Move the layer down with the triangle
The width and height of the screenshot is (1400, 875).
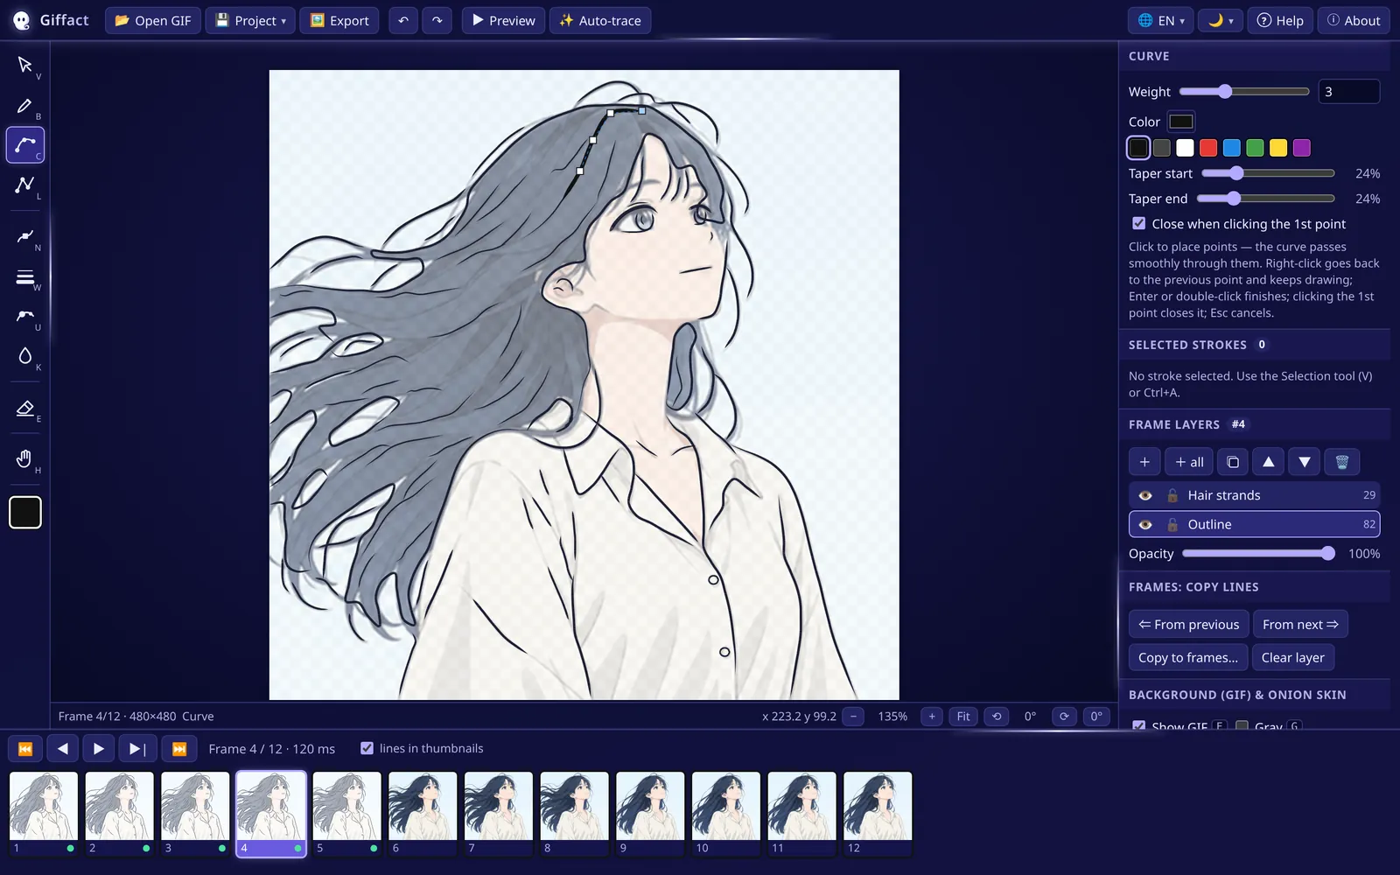point(1305,462)
